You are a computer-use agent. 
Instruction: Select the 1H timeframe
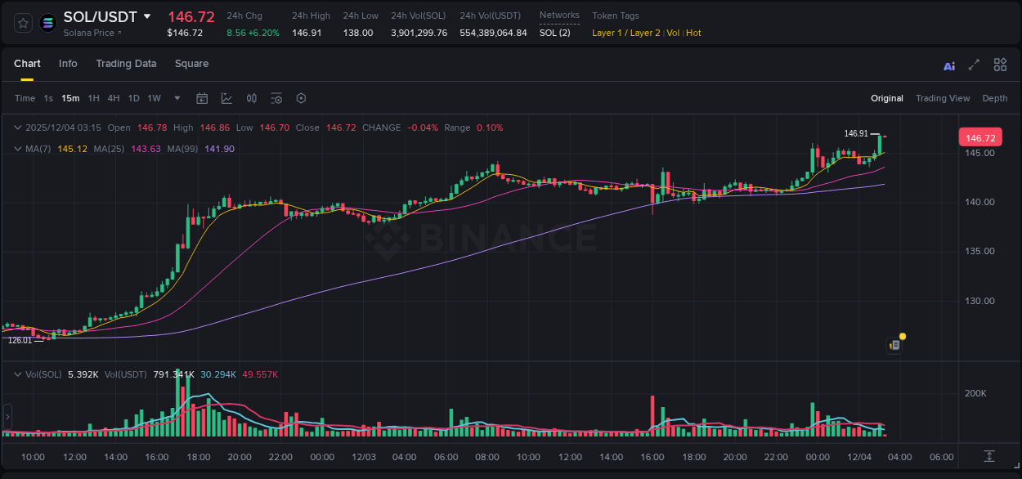[93, 98]
